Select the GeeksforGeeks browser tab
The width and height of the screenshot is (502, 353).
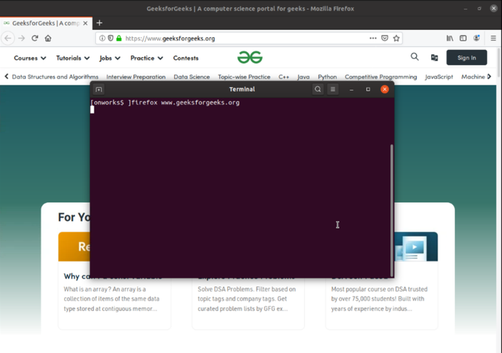click(x=46, y=23)
